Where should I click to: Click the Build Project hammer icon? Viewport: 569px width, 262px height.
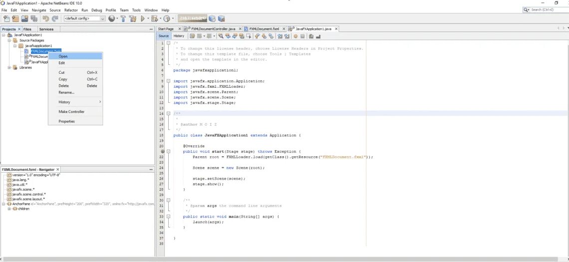point(123,18)
